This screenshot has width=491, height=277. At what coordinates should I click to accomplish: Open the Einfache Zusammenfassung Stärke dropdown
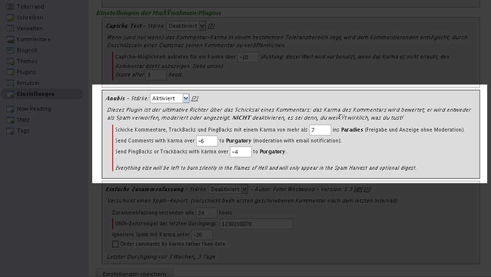coord(228,189)
